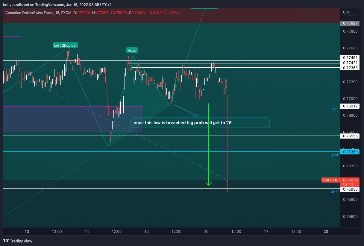Select the 0.77421 price label
This screenshot has height=246, width=364.
click(351, 63)
